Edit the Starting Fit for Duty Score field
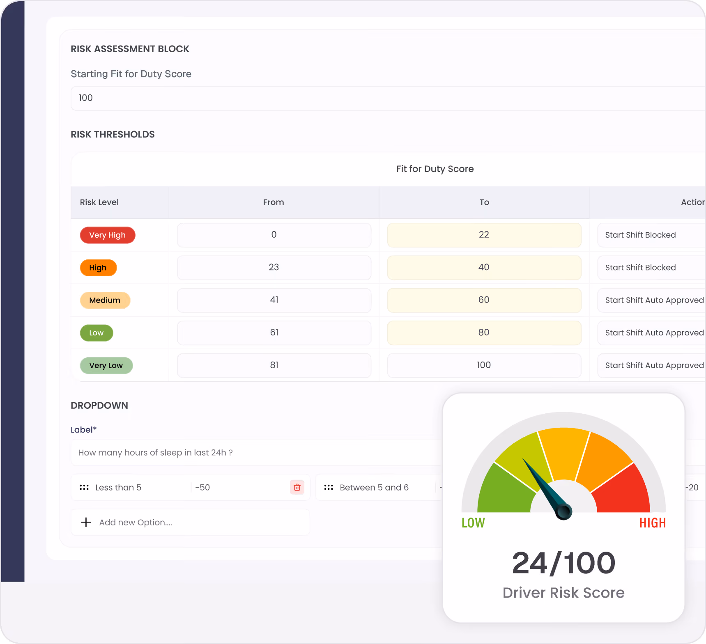The height and width of the screenshot is (644, 706). pyautogui.click(x=388, y=98)
